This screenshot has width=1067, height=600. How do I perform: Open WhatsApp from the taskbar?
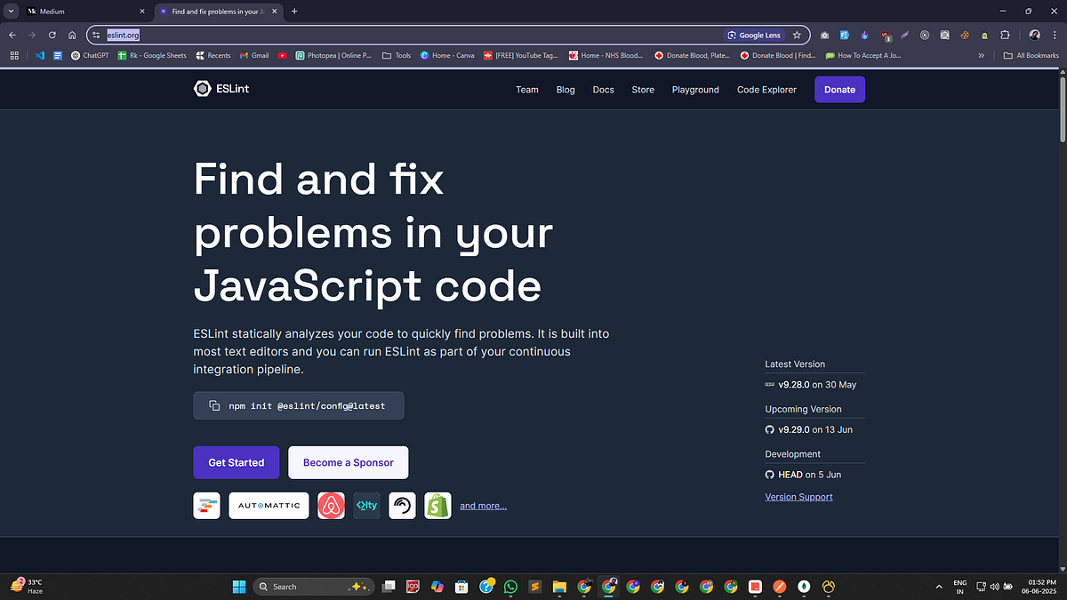tap(510, 587)
